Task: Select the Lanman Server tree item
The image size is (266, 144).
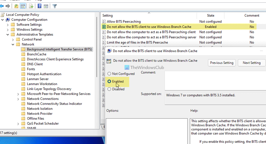Action: click(38, 79)
